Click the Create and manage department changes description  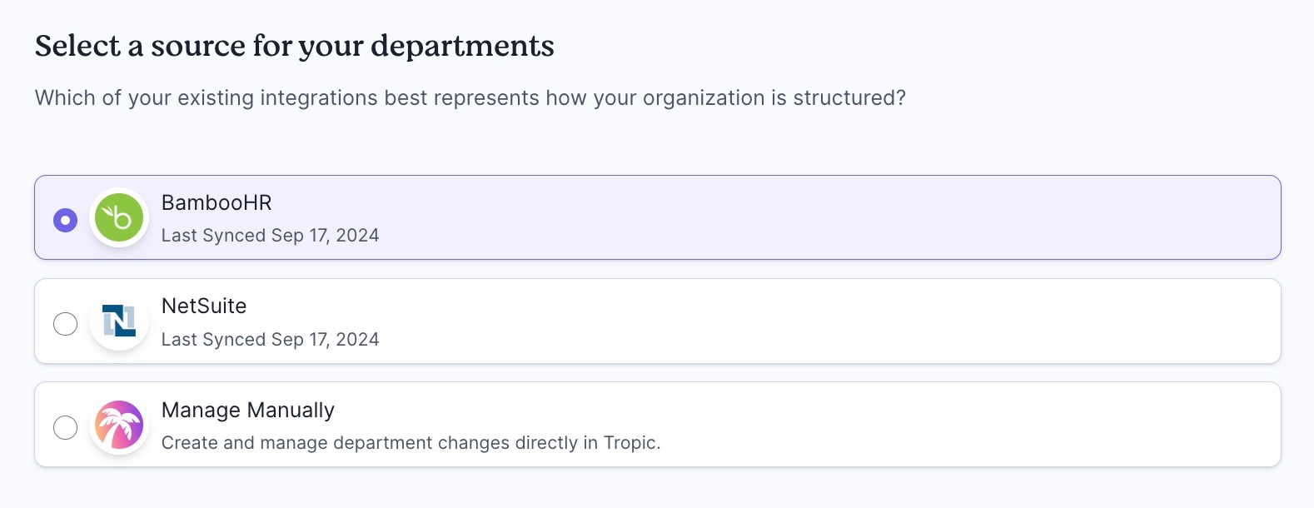tap(411, 443)
